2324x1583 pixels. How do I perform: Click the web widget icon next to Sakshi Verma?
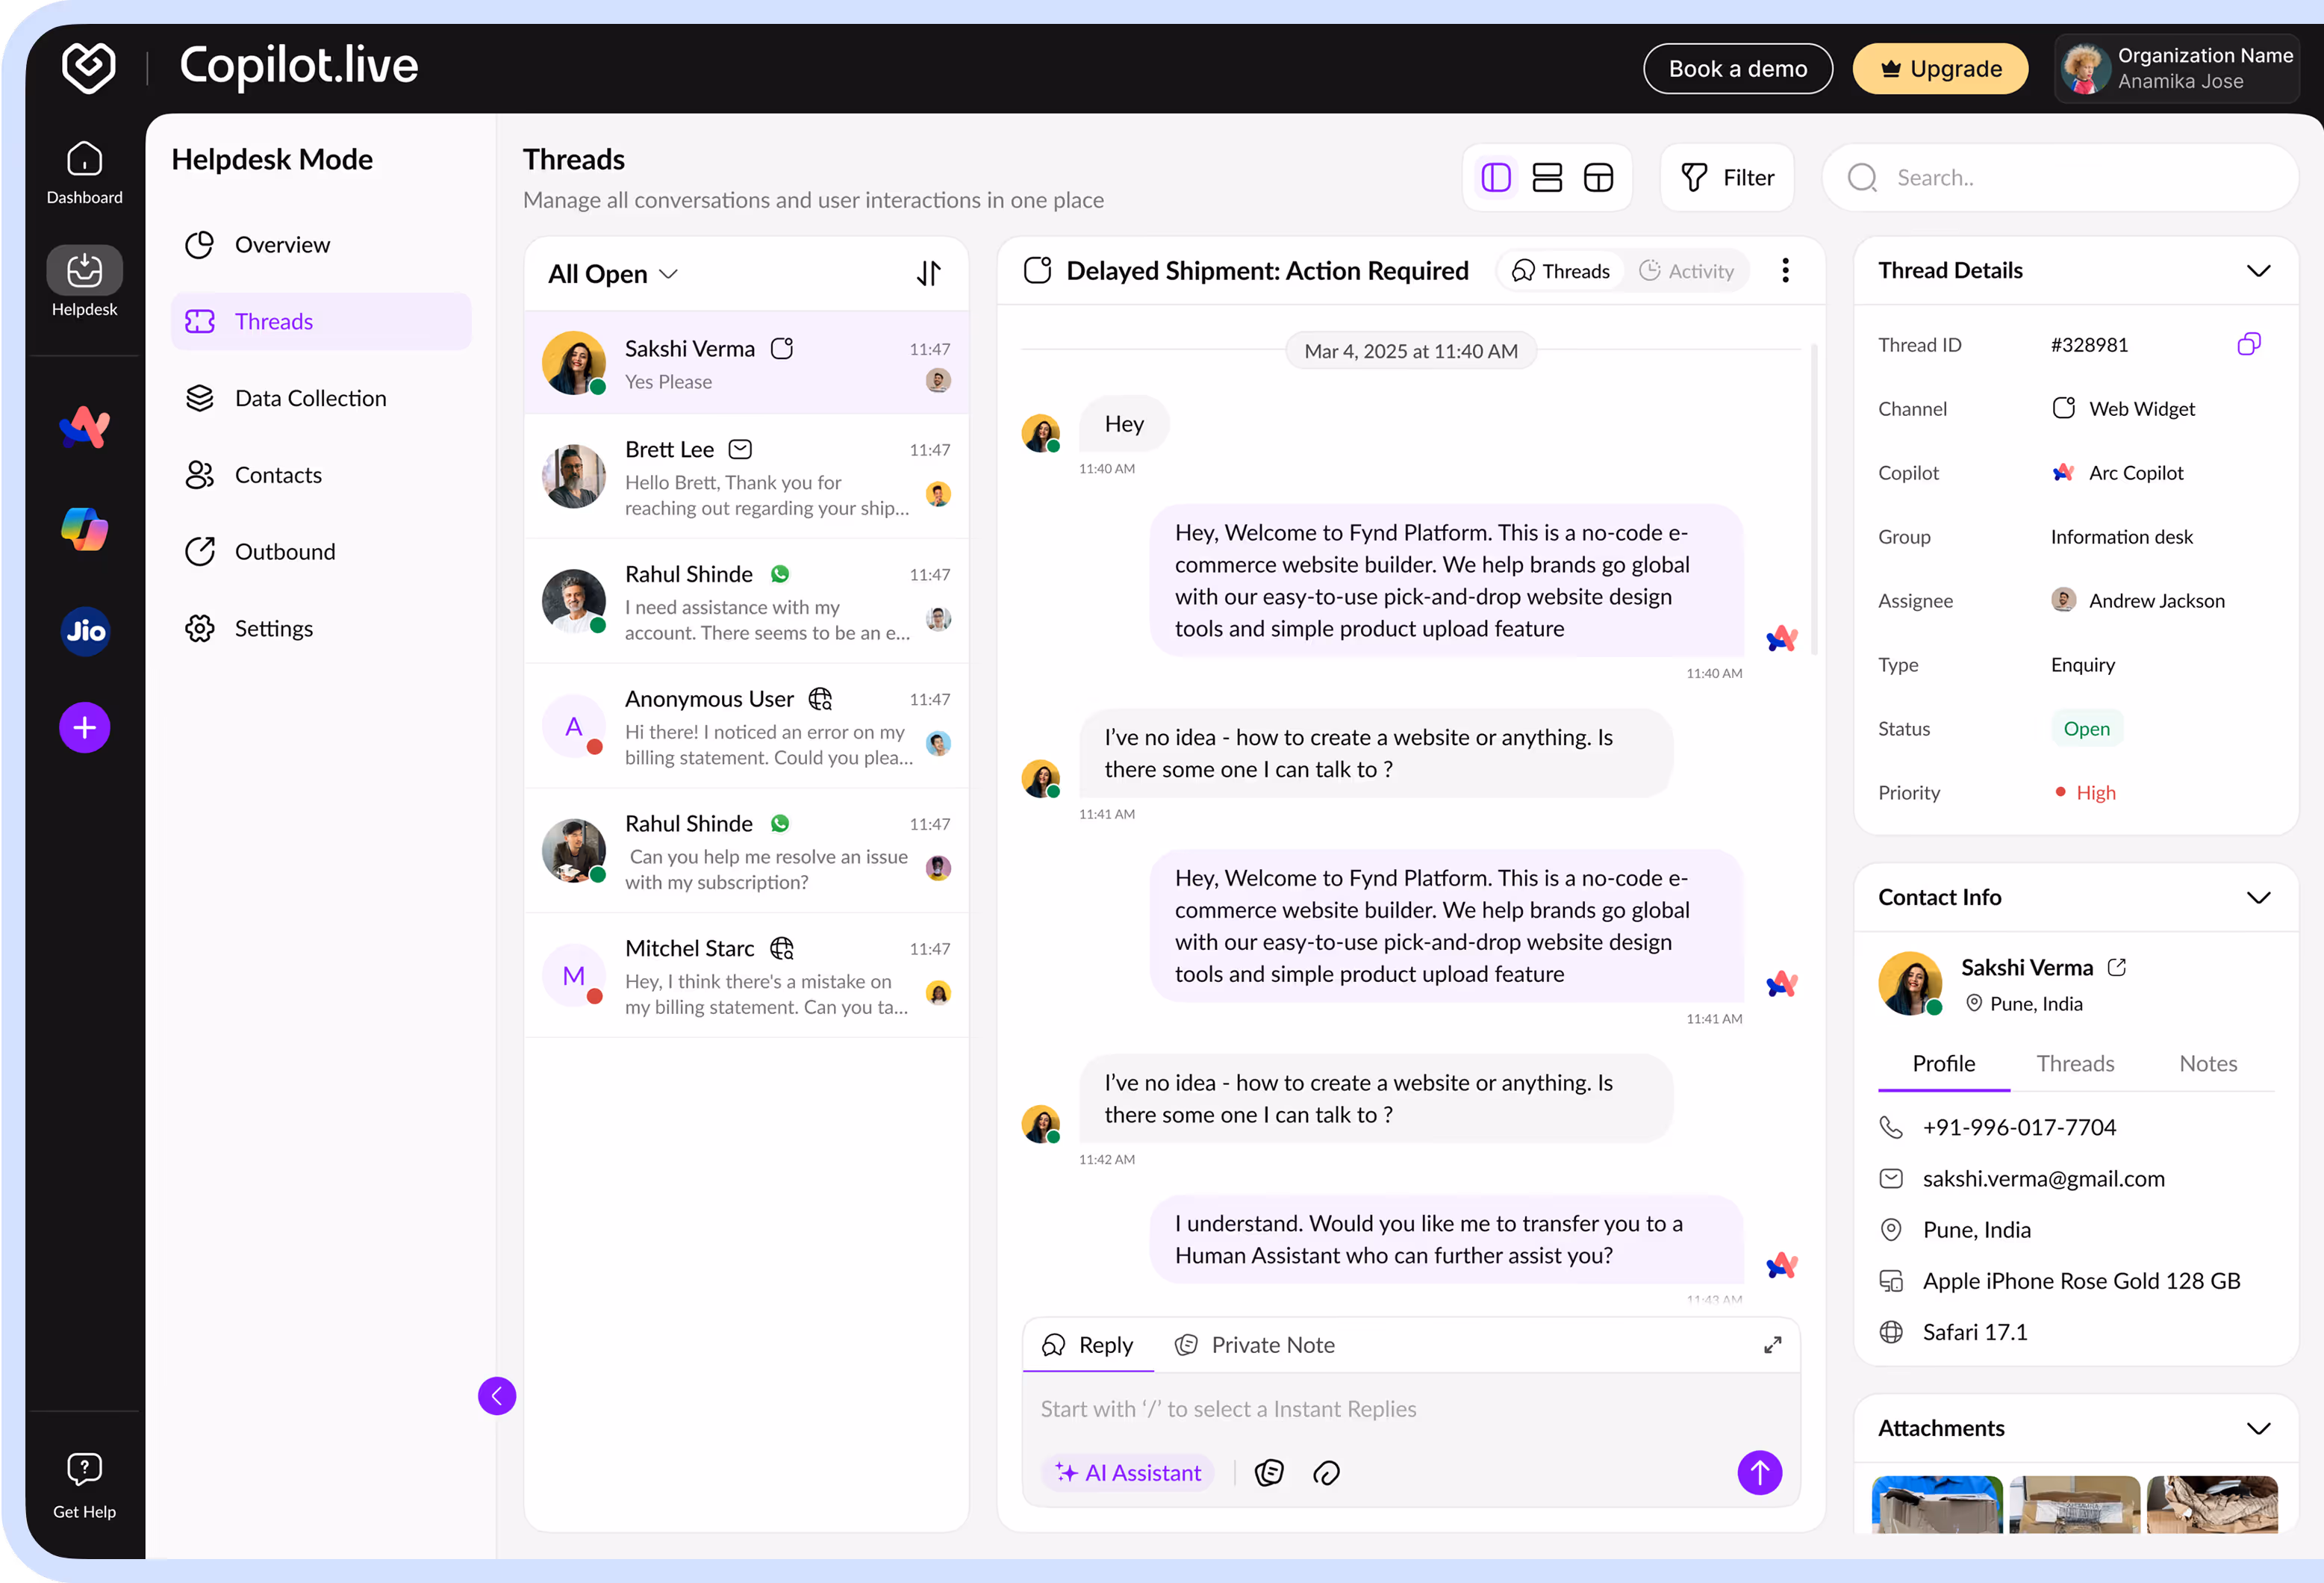pyautogui.click(x=782, y=348)
